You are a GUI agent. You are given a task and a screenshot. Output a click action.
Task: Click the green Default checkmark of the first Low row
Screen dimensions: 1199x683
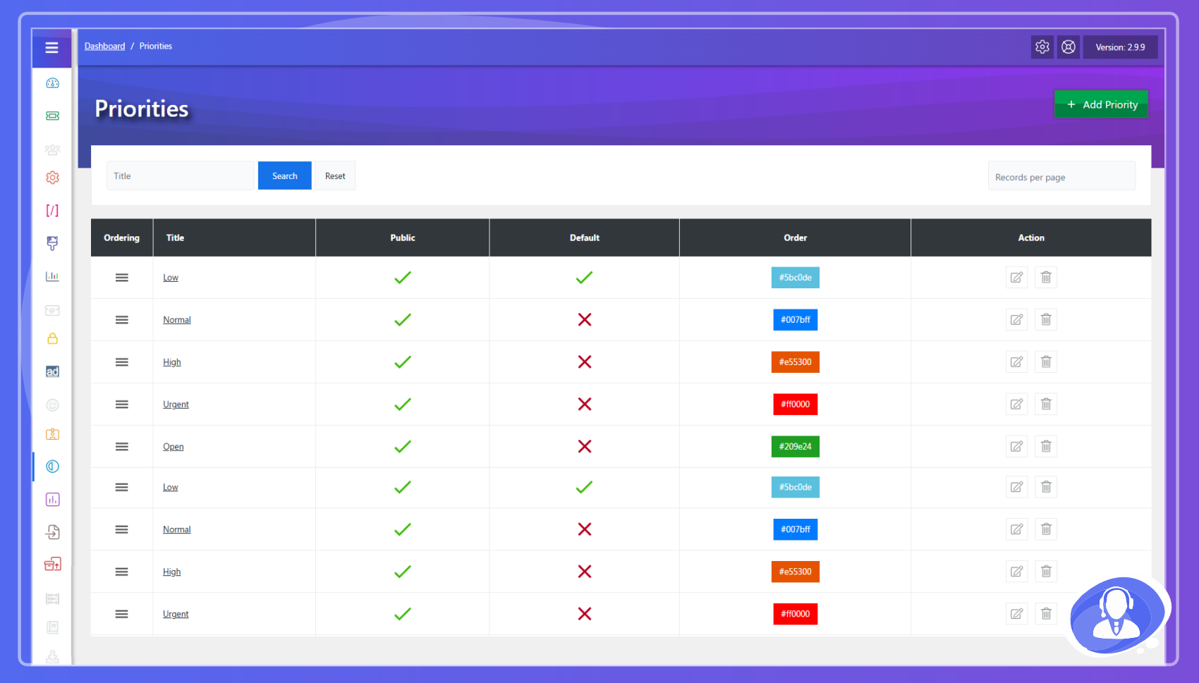click(585, 278)
